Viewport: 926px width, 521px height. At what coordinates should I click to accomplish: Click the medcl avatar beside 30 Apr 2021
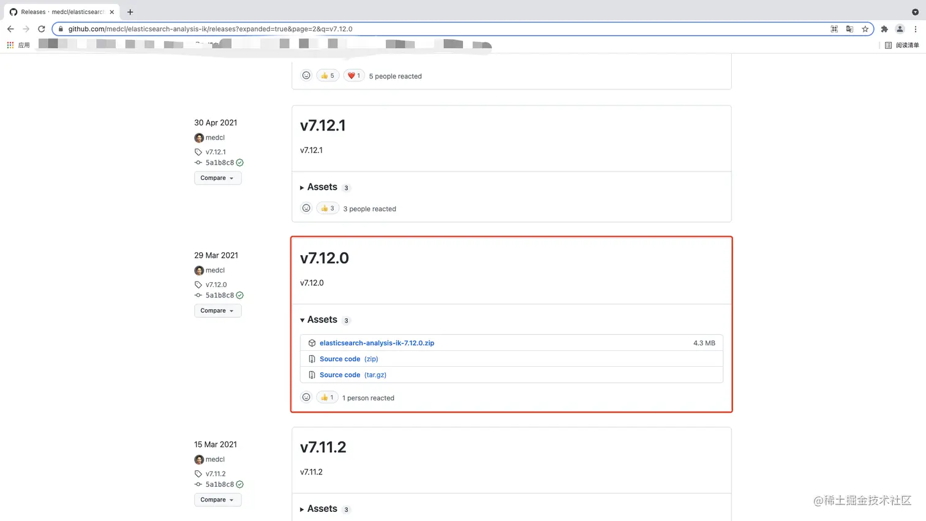click(x=199, y=138)
